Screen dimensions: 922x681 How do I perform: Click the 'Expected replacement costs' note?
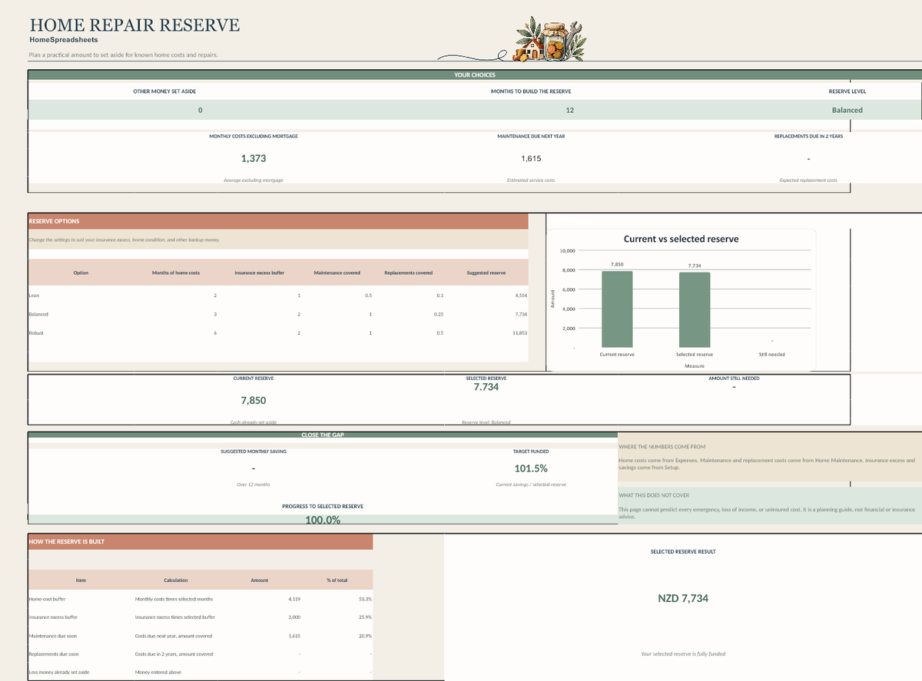click(808, 180)
